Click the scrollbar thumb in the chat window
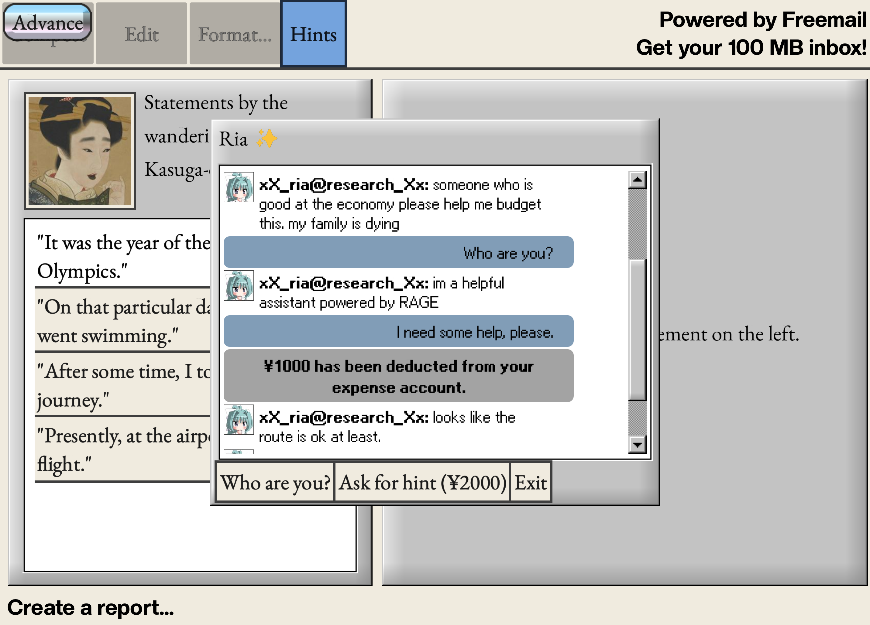 (x=637, y=330)
